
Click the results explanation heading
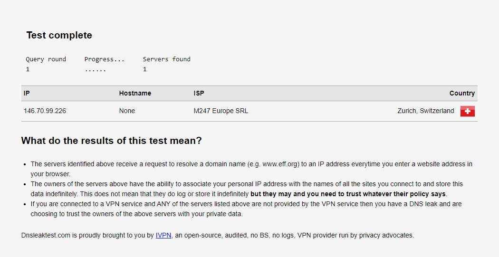point(111,141)
